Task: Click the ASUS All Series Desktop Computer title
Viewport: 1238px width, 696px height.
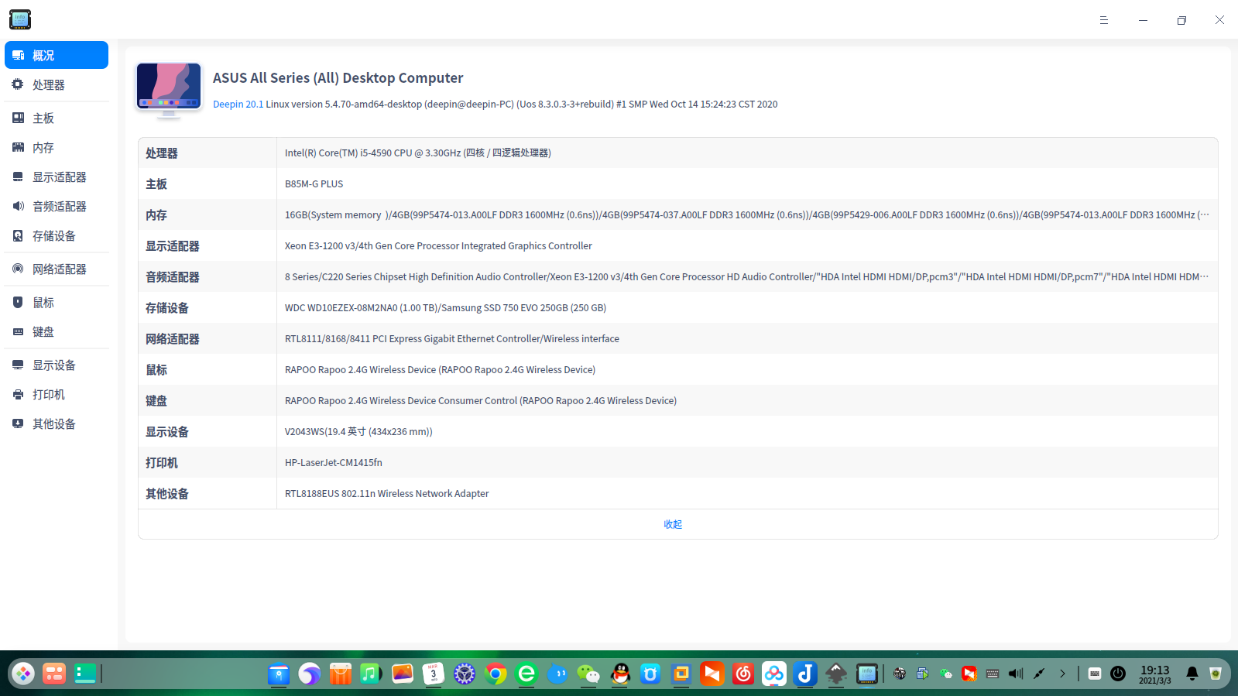Action: pyautogui.click(x=338, y=78)
